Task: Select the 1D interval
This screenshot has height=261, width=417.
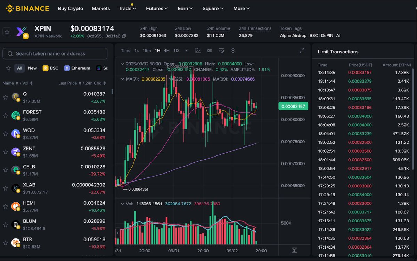Action: (176, 51)
